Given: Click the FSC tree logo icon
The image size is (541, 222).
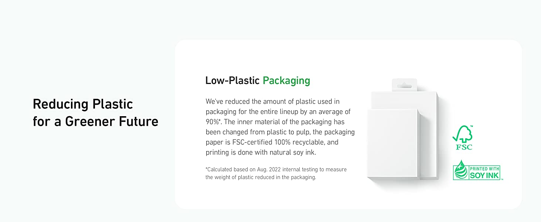Looking at the screenshot, I should (462, 134).
